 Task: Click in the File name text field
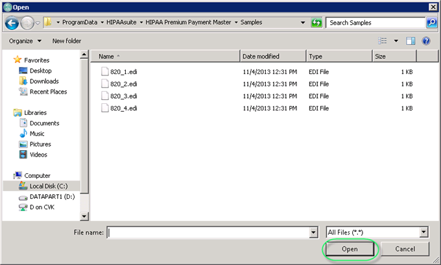[209, 232]
